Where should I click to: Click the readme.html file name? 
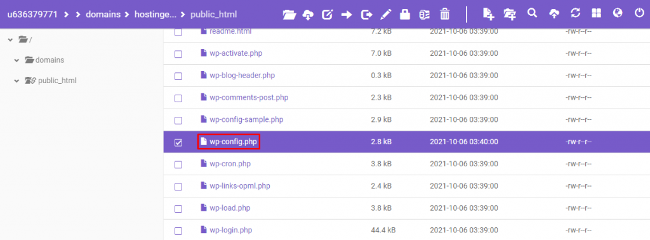[x=230, y=31]
